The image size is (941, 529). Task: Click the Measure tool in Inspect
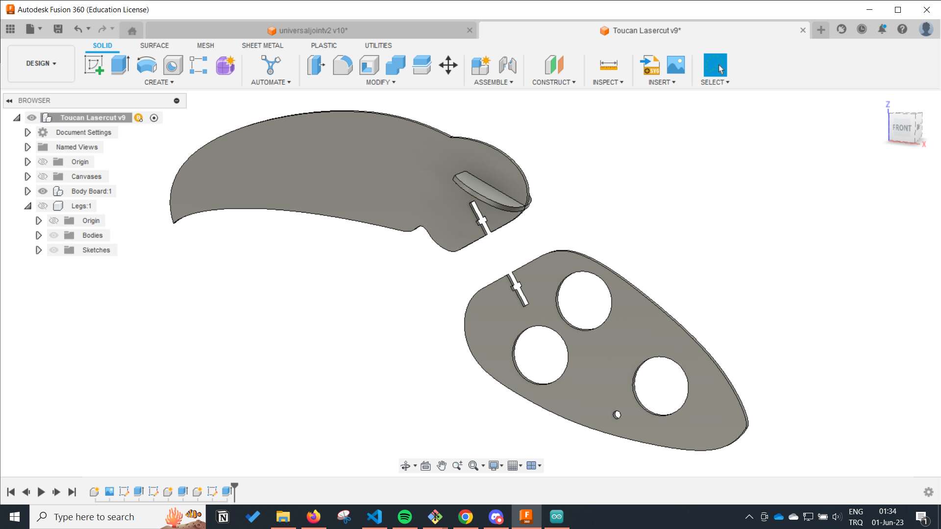pyautogui.click(x=607, y=64)
